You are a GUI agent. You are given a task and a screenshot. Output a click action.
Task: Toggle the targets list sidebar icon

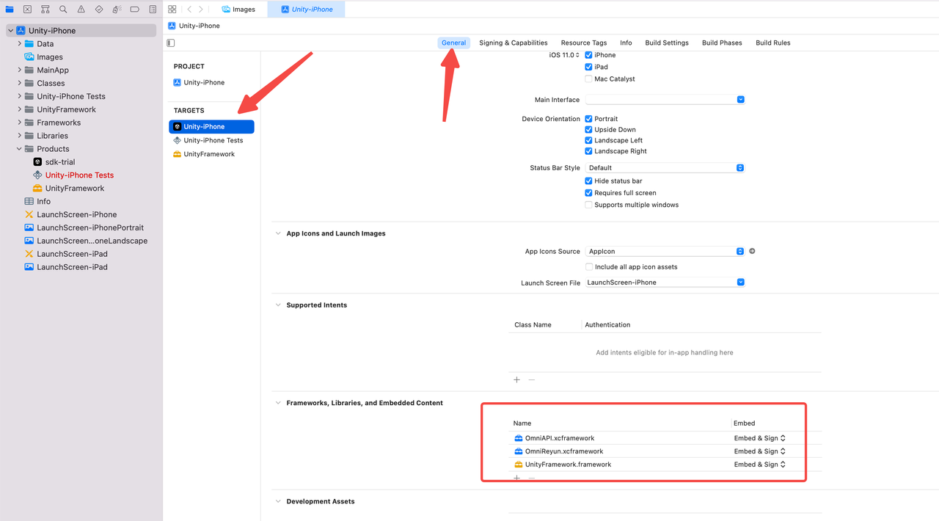[x=171, y=43]
